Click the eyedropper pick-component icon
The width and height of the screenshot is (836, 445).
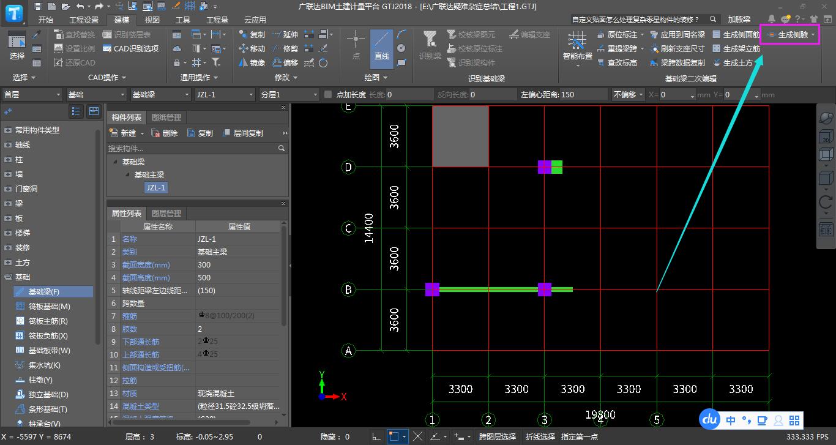coord(37,35)
